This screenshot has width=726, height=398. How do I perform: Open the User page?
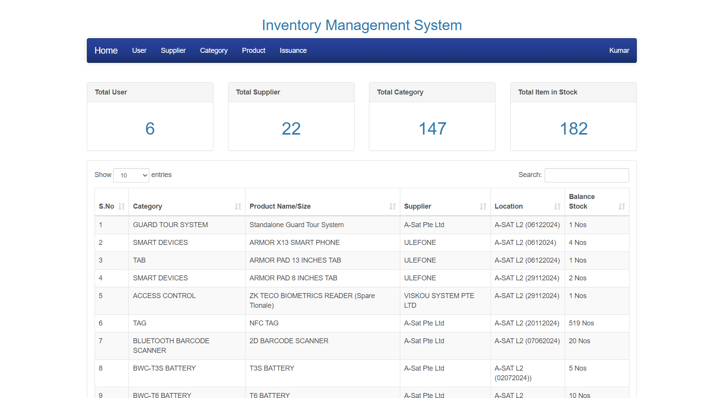pos(139,50)
